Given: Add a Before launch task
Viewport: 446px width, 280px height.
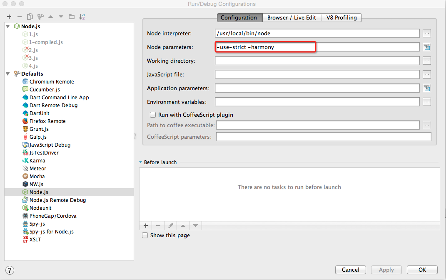Looking at the screenshot, I should (x=146, y=226).
